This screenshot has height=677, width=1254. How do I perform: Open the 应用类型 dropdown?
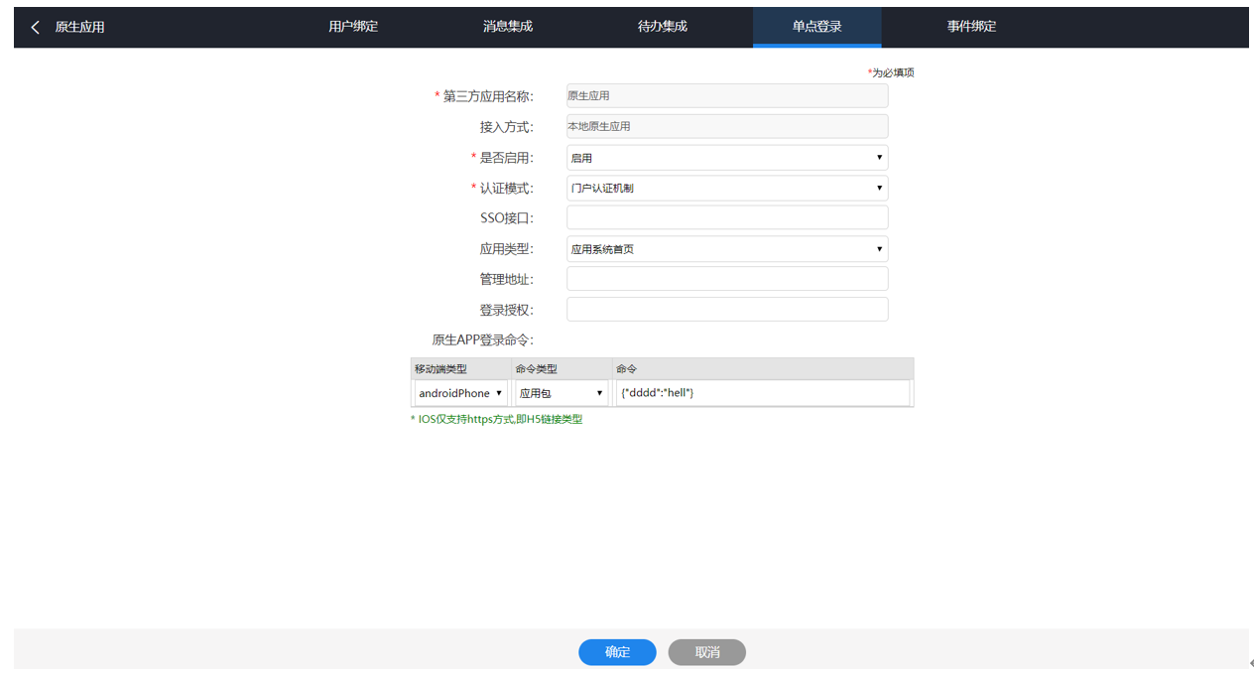coord(726,249)
